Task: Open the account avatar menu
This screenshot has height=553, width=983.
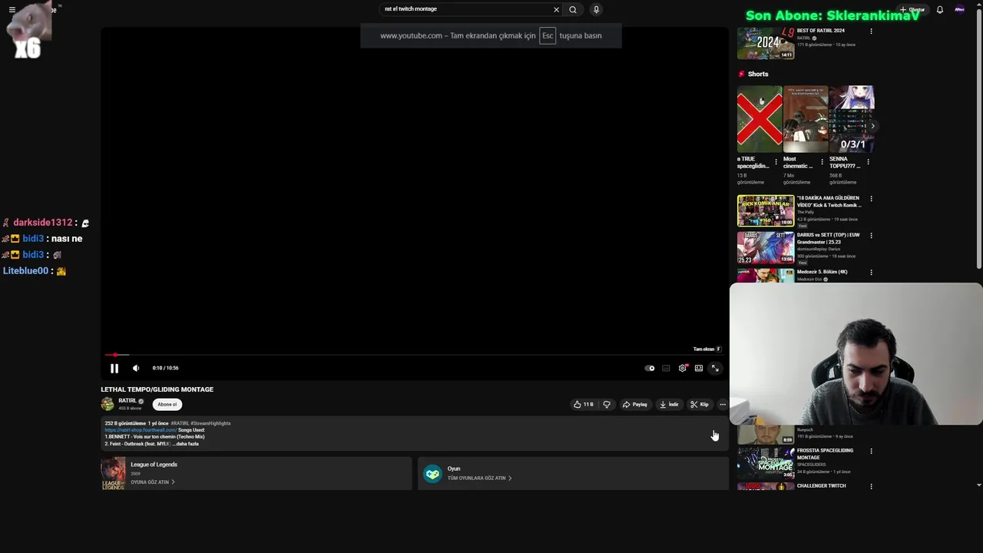Action: (x=960, y=10)
